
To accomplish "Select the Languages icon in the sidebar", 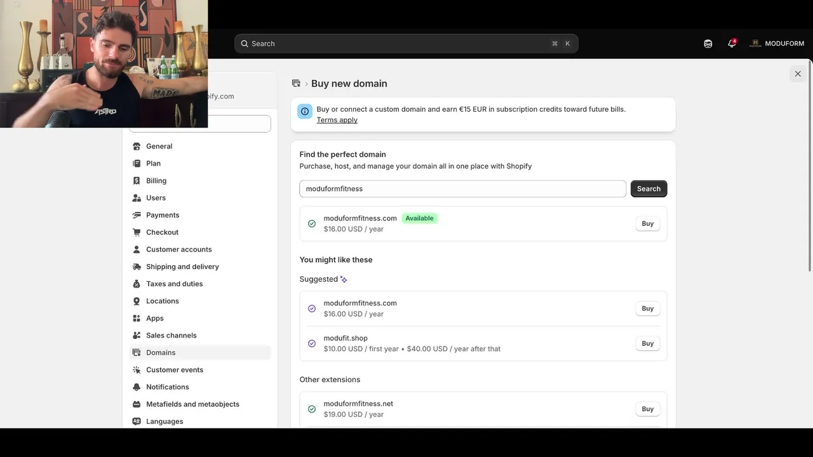I will coord(137,421).
